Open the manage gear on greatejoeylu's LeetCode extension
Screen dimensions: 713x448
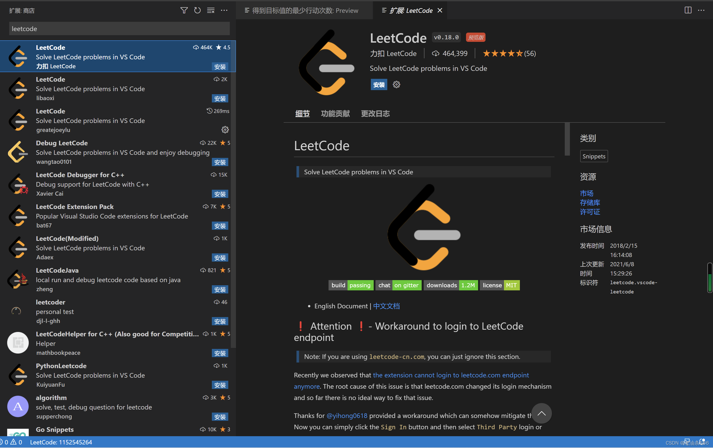point(225,129)
